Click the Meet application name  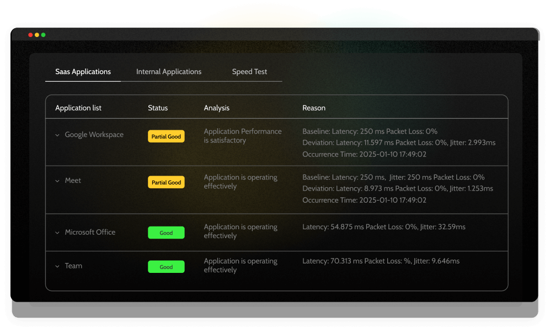(x=73, y=181)
